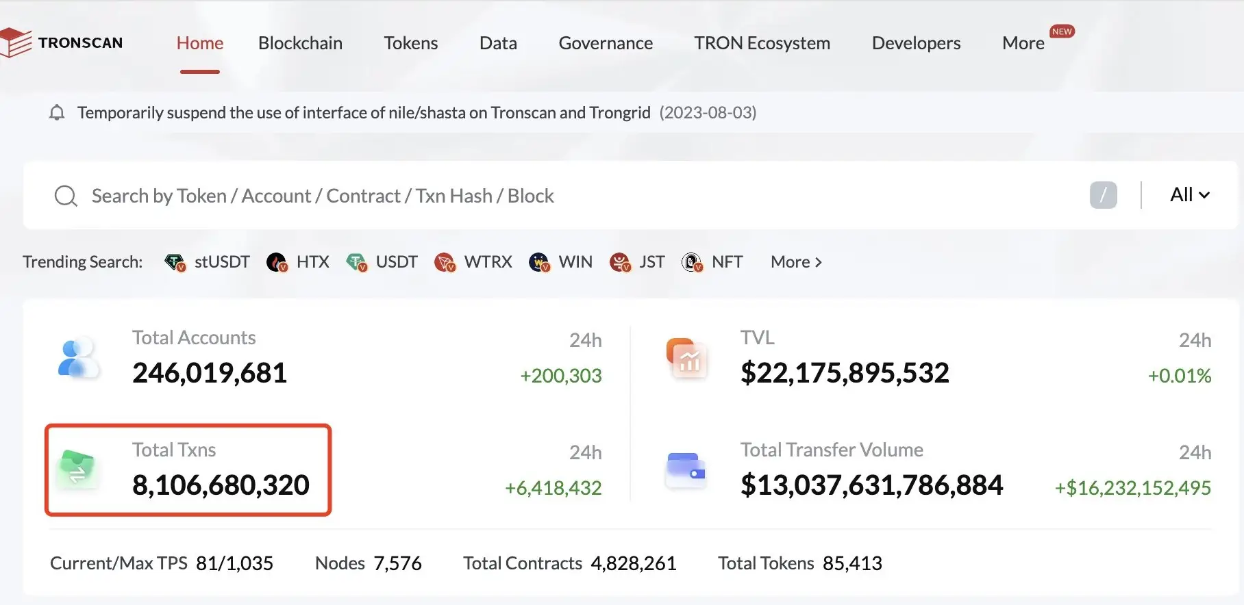
Task: Click the WIN token icon
Action: [x=540, y=262]
